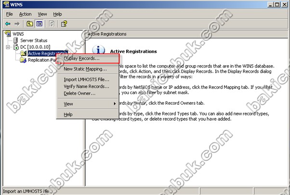Select Server Status in tree
The image size is (290, 195).
coord(34,41)
